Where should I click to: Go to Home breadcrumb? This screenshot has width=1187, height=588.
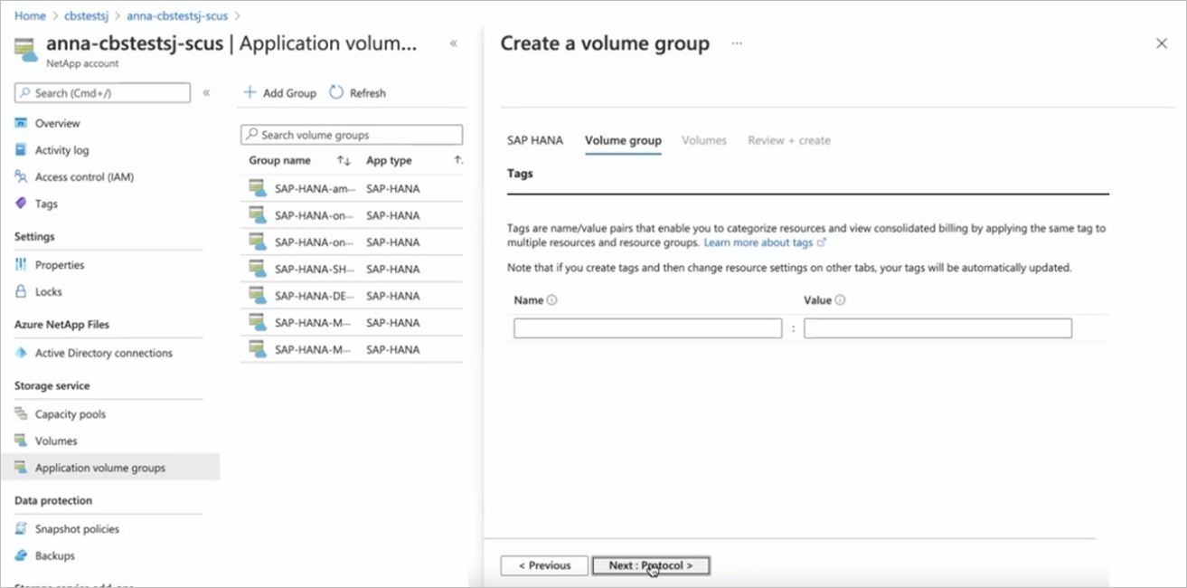pos(30,16)
